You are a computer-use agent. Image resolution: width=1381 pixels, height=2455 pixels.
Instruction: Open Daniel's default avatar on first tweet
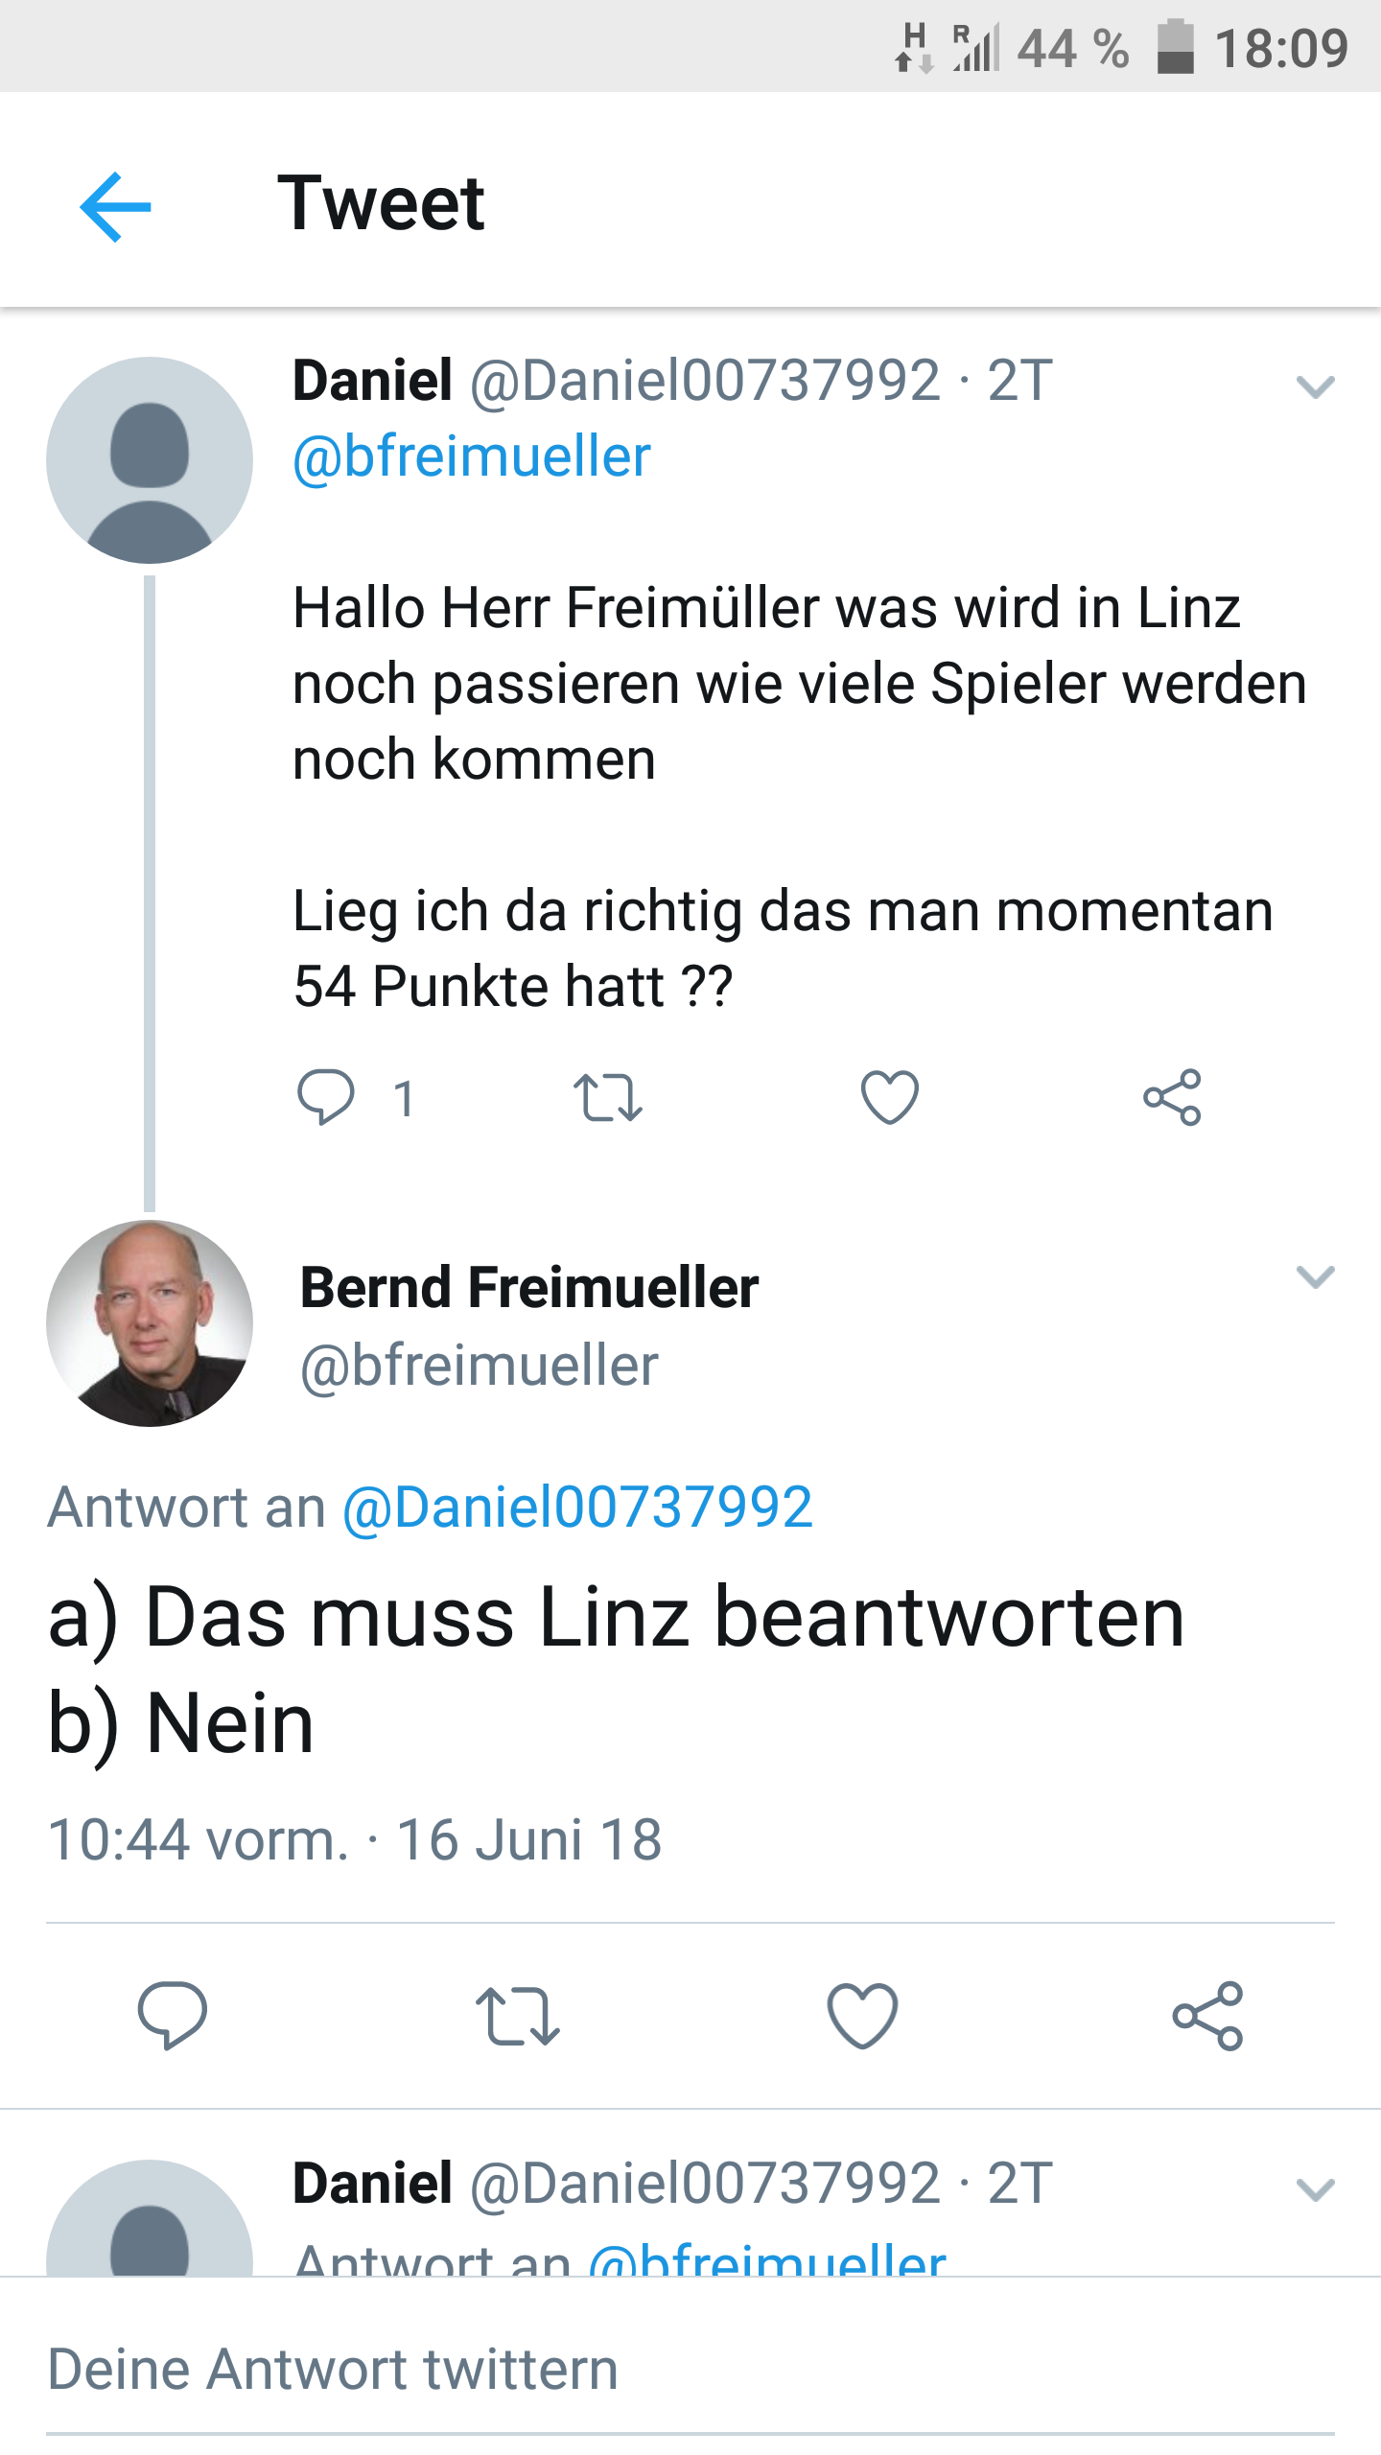[x=150, y=460]
